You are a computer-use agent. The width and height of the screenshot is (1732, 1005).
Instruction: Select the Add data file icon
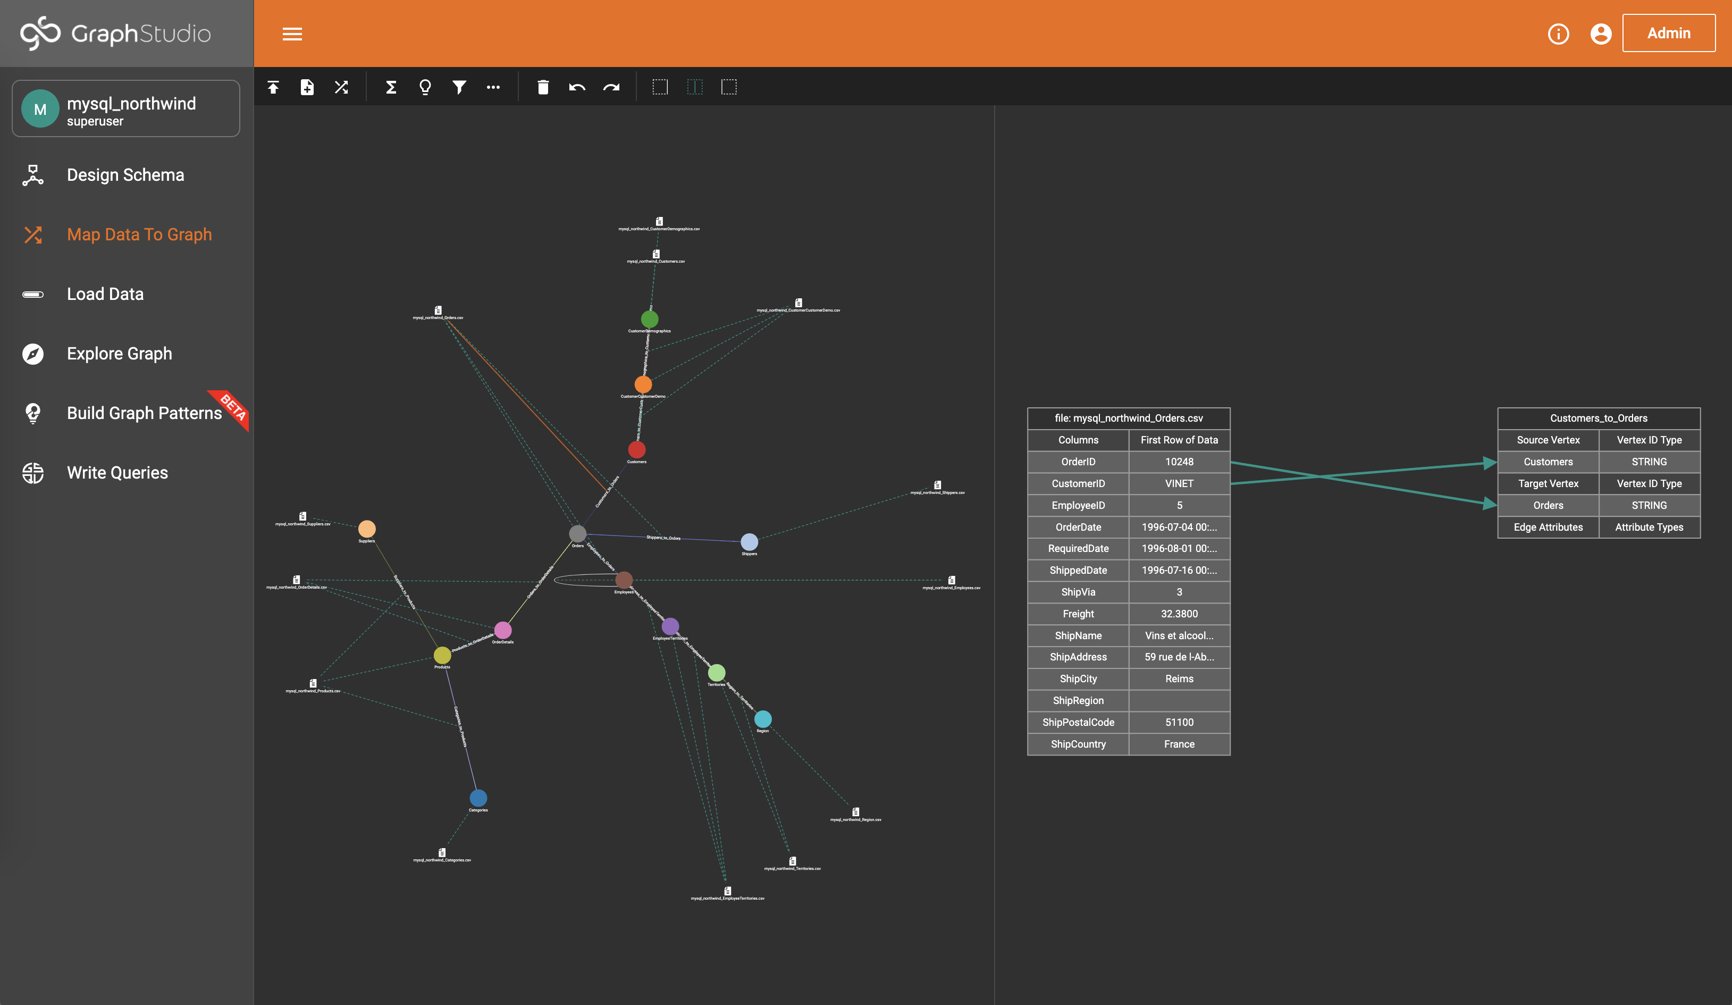pyautogui.click(x=307, y=87)
